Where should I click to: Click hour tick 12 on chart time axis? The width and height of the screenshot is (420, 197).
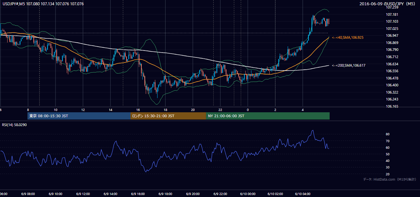click(x=83, y=110)
